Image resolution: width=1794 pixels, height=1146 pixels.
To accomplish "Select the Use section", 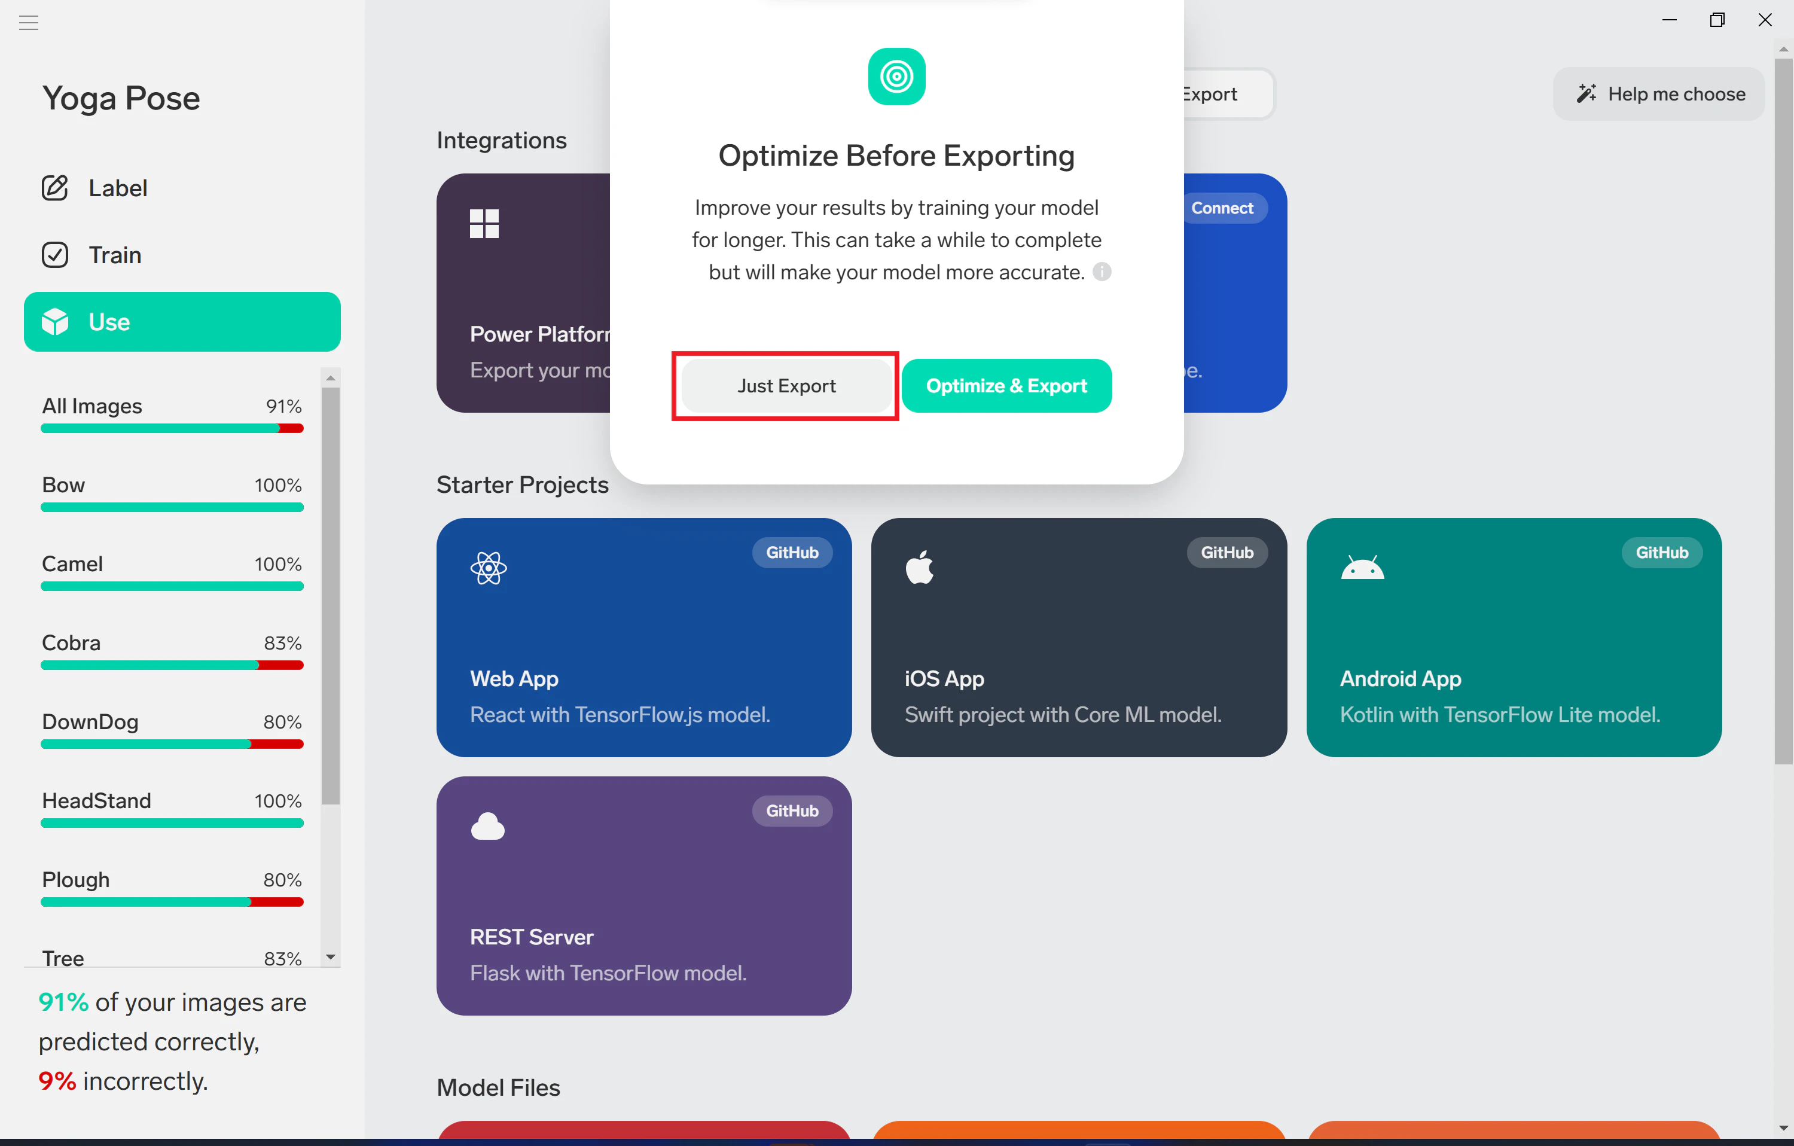I will tap(182, 322).
